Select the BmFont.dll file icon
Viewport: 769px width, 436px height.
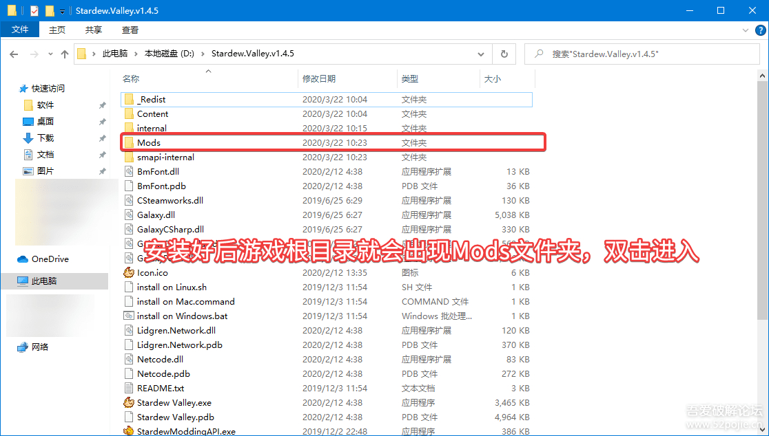coord(129,171)
